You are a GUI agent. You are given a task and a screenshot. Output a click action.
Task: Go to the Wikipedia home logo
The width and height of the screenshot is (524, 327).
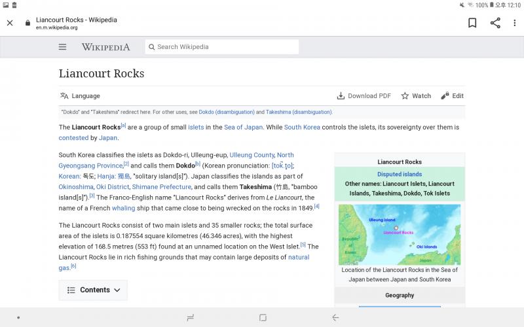tap(105, 47)
